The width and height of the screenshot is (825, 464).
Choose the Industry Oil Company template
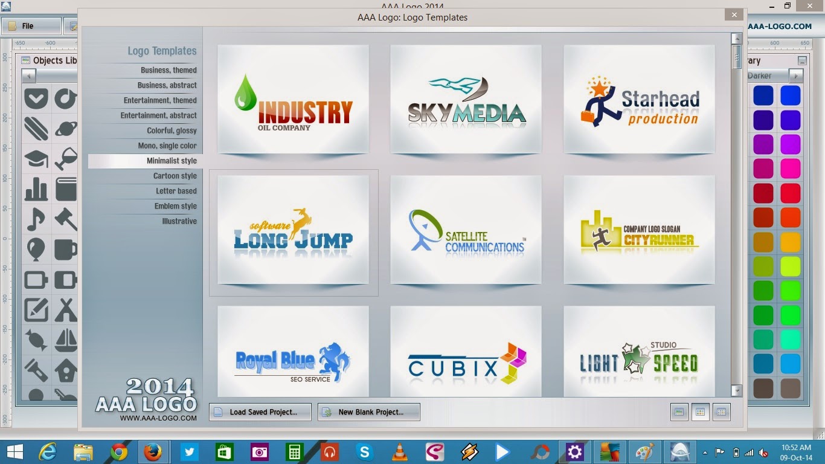point(293,99)
